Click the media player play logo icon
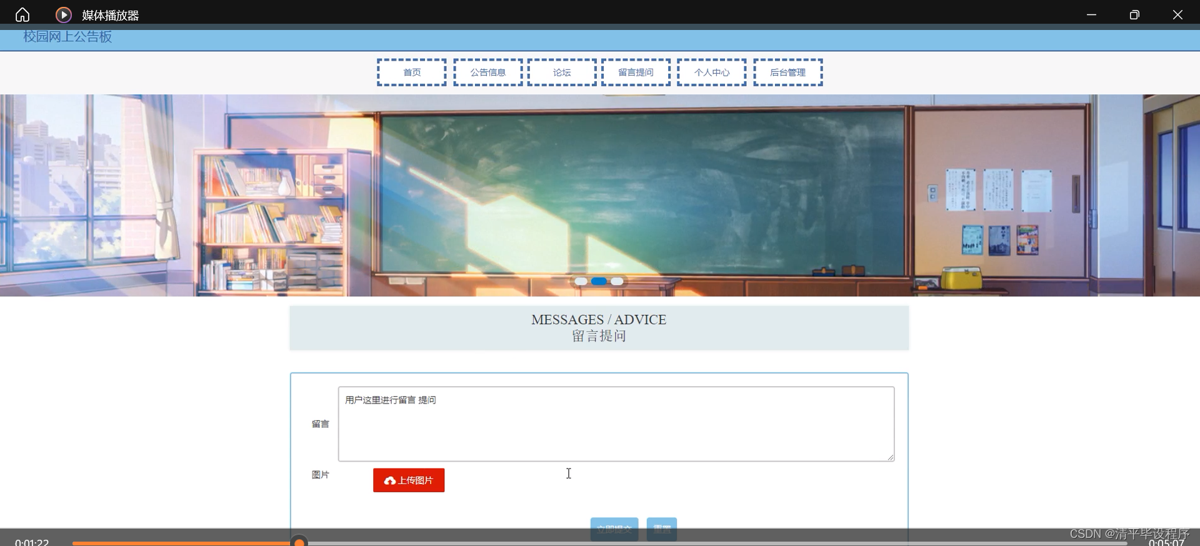The width and height of the screenshot is (1200, 546). tap(63, 14)
